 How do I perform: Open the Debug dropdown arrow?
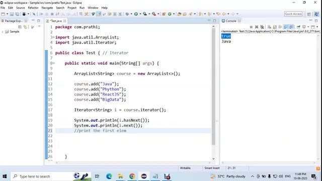click(x=131, y=14)
